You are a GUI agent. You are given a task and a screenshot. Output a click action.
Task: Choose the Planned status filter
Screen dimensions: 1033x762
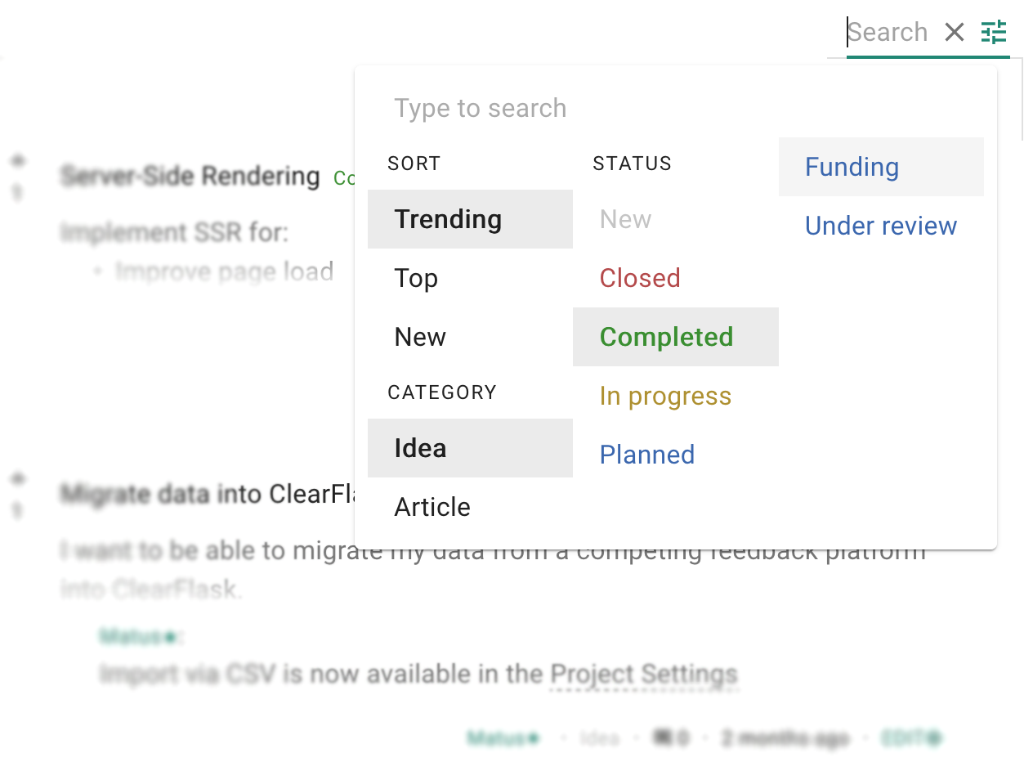(675, 455)
